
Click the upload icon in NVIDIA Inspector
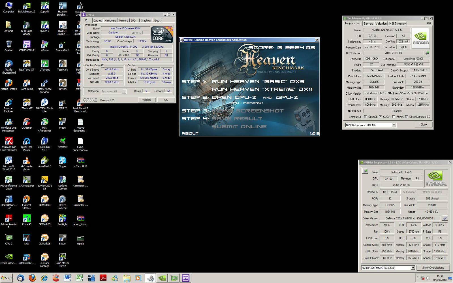tap(365, 171)
